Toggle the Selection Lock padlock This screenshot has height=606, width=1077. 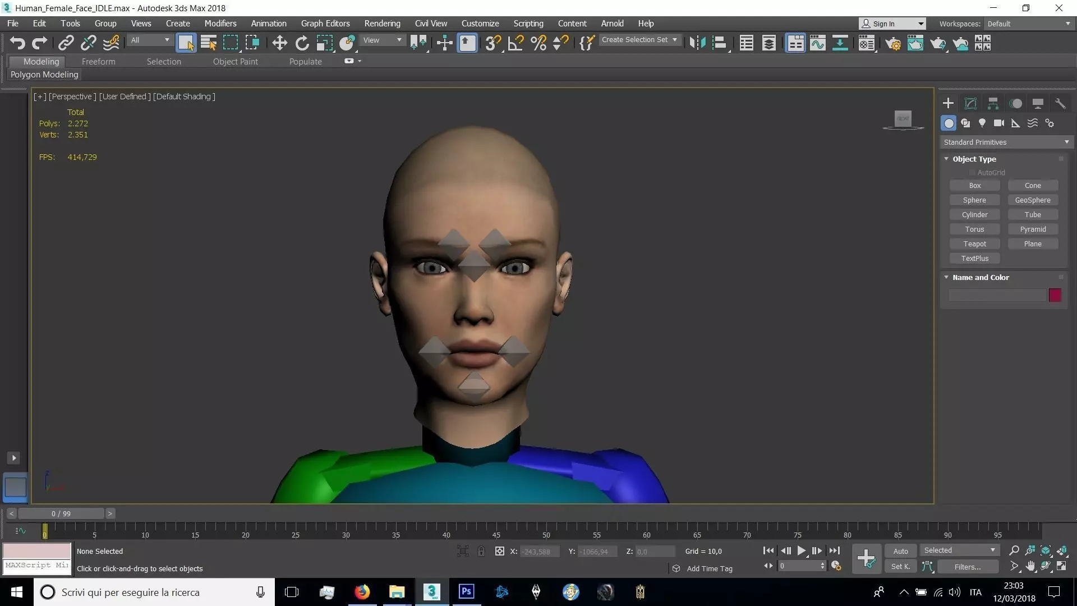pyautogui.click(x=481, y=551)
